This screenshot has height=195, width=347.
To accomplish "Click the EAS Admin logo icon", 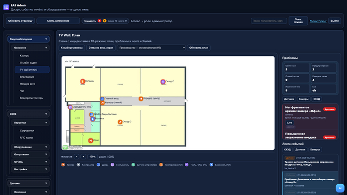I will pyautogui.click(x=6, y=7).
